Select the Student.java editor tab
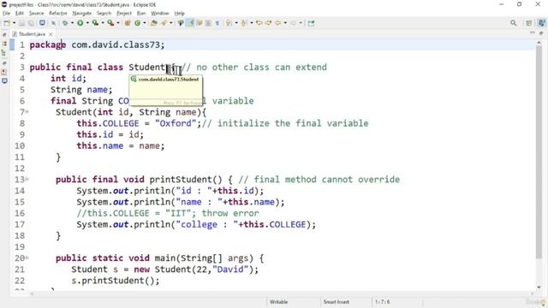The image size is (548, 308). point(32,34)
